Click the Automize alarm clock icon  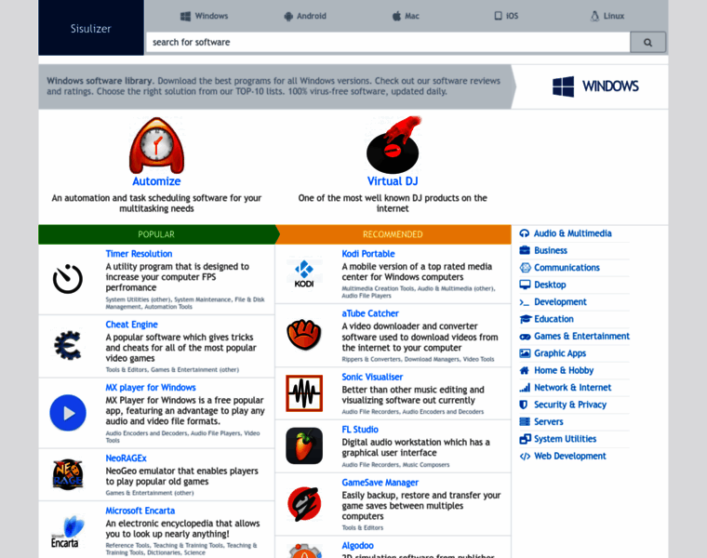tap(156, 145)
